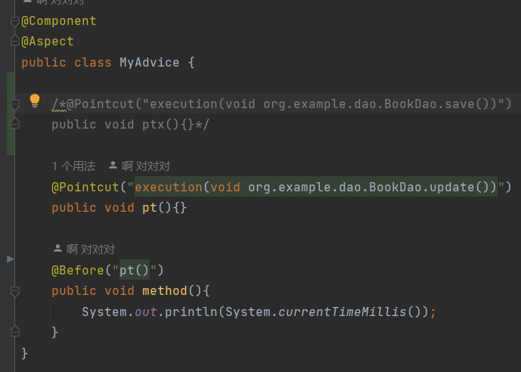The width and height of the screenshot is (521, 372).
Task: Click the fold end marker at method's closing brace
Action: pyautogui.click(x=14, y=332)
